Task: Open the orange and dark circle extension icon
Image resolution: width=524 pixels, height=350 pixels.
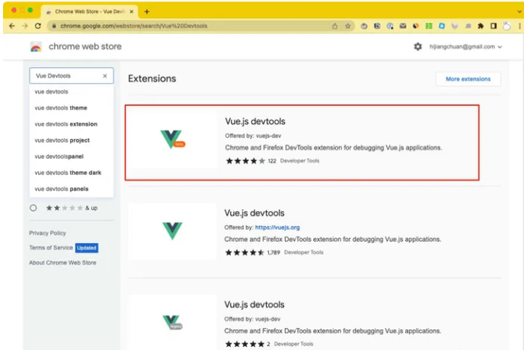Action: coord(416,26)
